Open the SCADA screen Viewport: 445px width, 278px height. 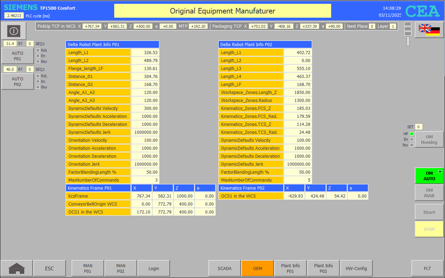224,268
